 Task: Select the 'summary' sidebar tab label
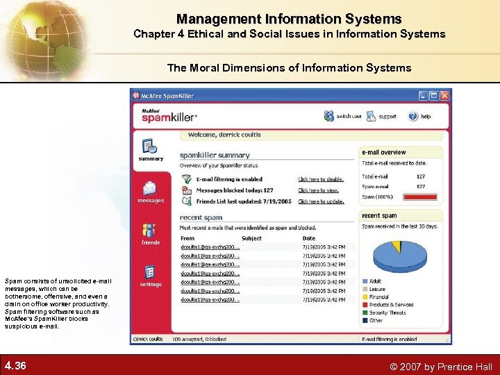(151, 158)
